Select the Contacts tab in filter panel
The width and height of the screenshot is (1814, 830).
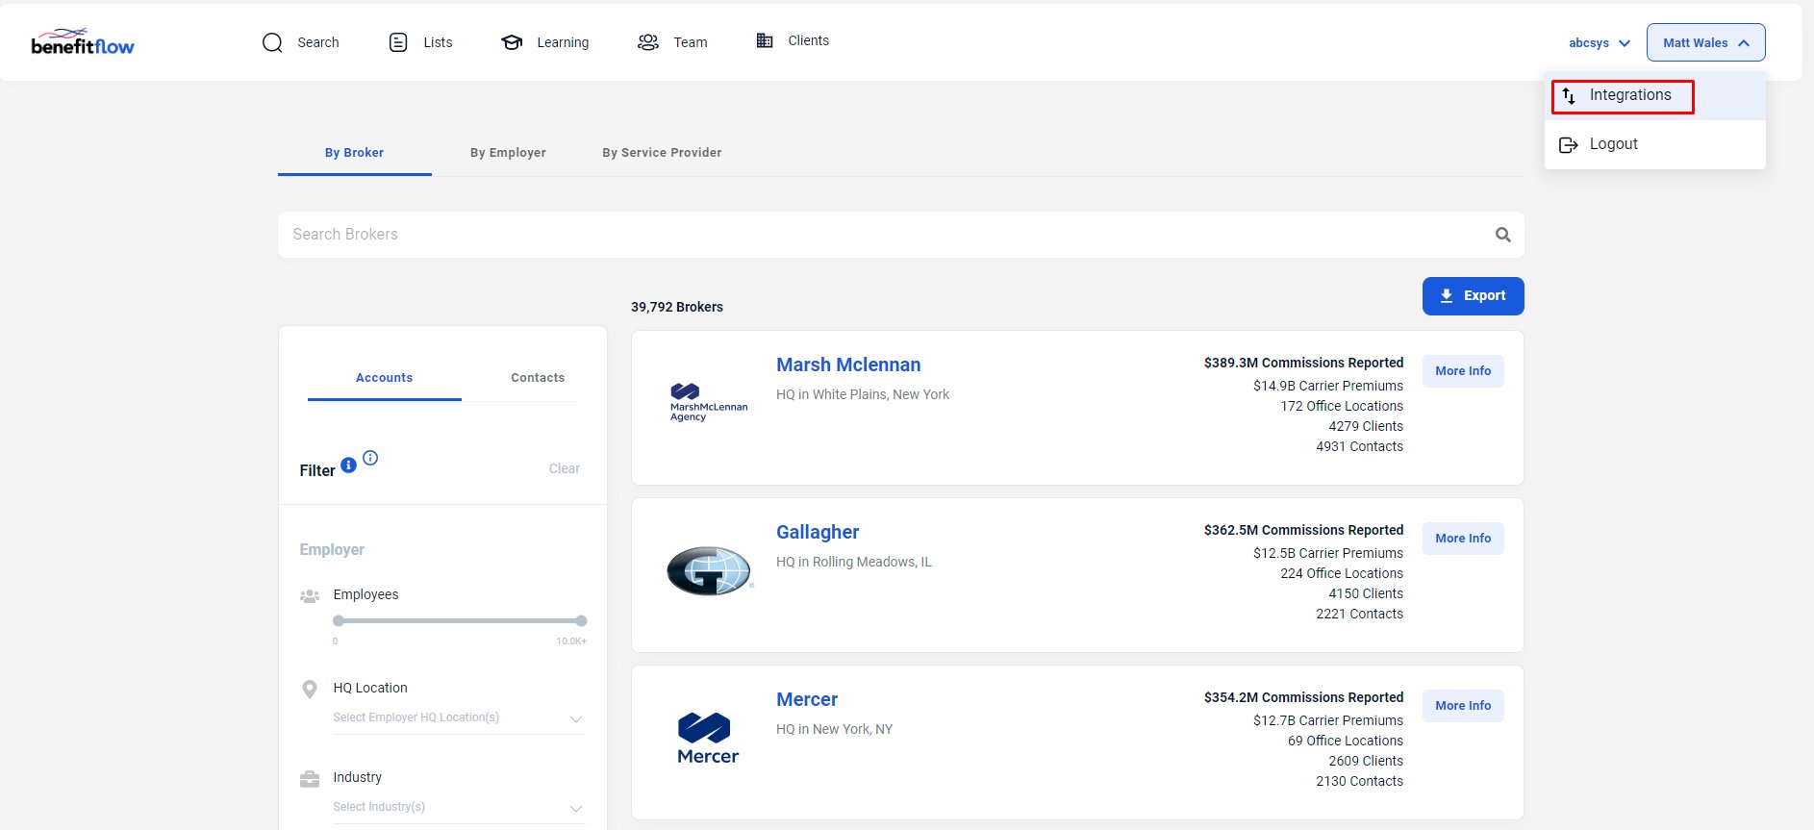pyautogui.click(x=538, y=378)
